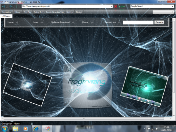This screenshot has height=132, width=176.
Task: Select the TA Progra... tab
Action: (6, 16)
